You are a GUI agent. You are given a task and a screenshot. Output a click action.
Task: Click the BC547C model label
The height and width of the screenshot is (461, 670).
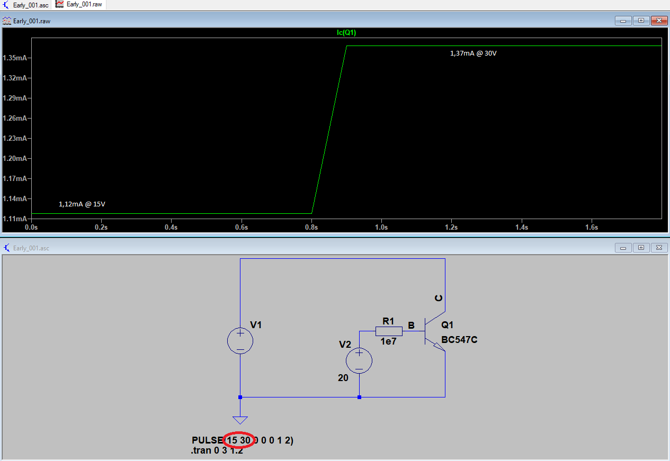(460, 340)
